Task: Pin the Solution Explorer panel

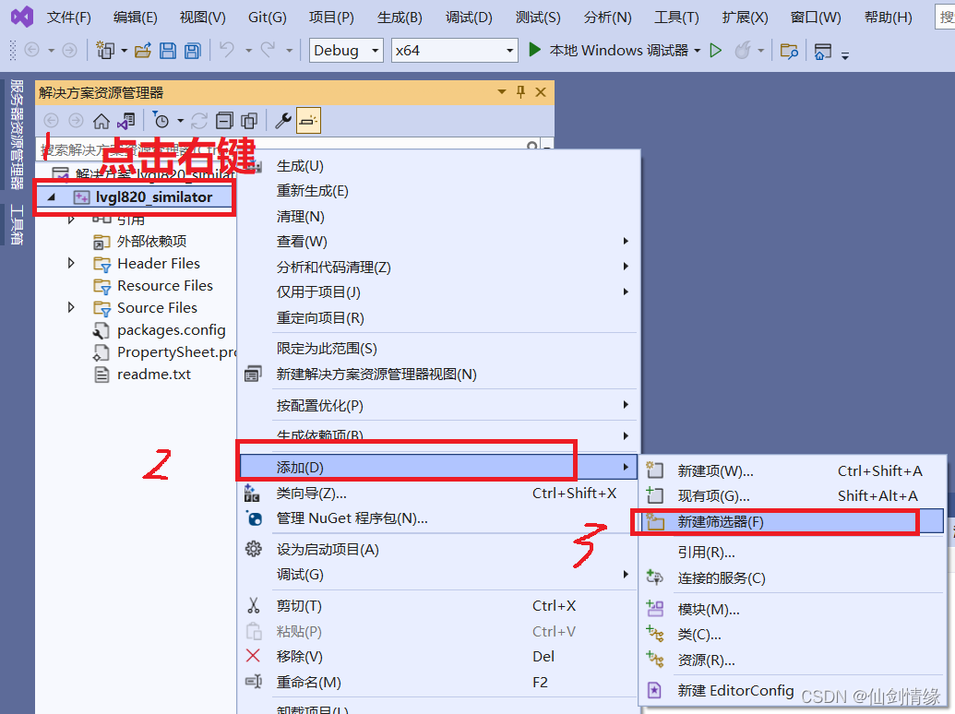Action: tap(520, 92)
